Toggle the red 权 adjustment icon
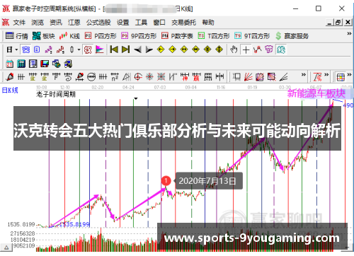Screen dimensions: 354x256 (88, 50)
